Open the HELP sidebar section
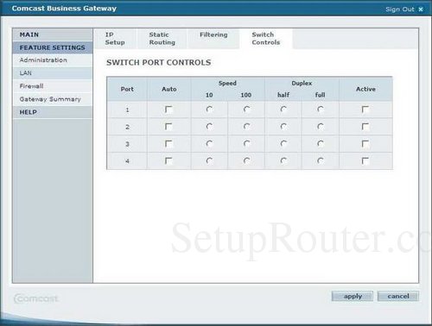This screenshot has height=326, width=432. pyautogui.click(x=53, y=112)
